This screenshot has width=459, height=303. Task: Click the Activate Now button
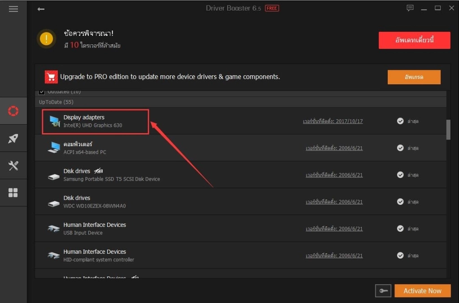pos(422,291)
